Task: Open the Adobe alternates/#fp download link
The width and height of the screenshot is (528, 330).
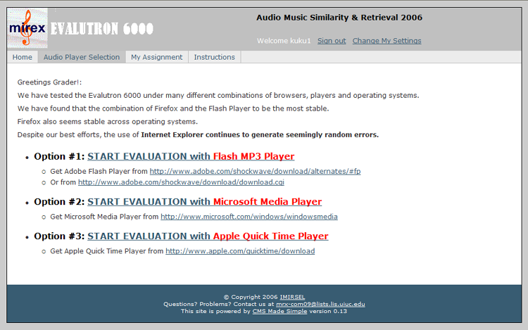Action: tap(255, 171)
